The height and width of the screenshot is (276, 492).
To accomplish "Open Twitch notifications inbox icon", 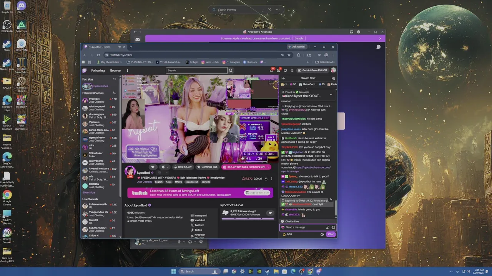I will pyautogui.click(x=278, y=70).
